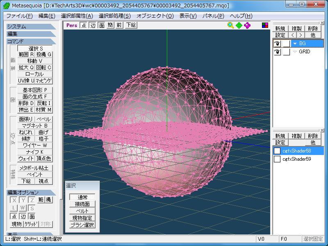
Task: Click the 基本図形 P command button
Action: 35,90
